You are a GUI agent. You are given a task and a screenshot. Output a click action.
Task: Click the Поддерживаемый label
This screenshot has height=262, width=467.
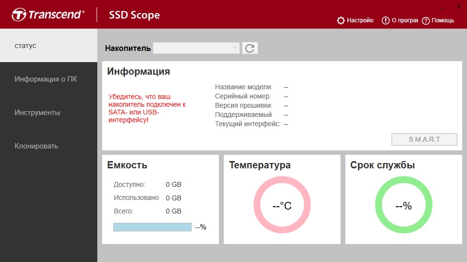(243, 115)
